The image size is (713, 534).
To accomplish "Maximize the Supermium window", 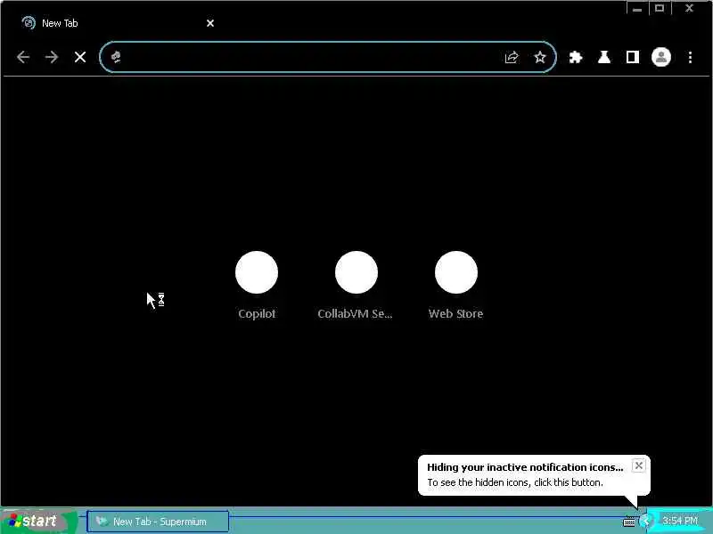I will pos(660,8).
